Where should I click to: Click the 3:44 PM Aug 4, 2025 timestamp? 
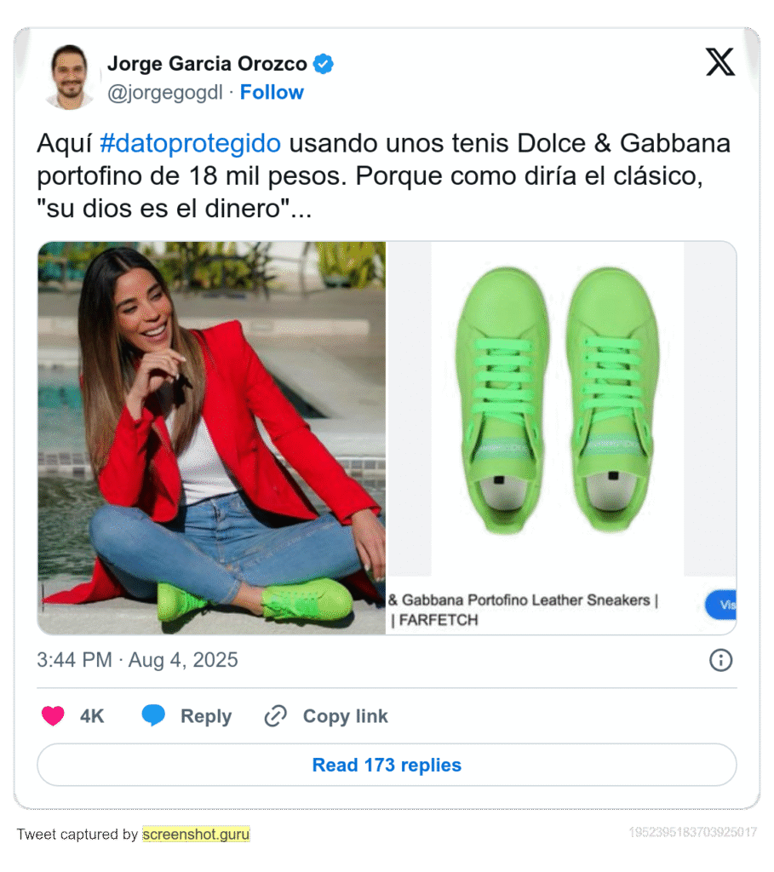tap(137, 660)
